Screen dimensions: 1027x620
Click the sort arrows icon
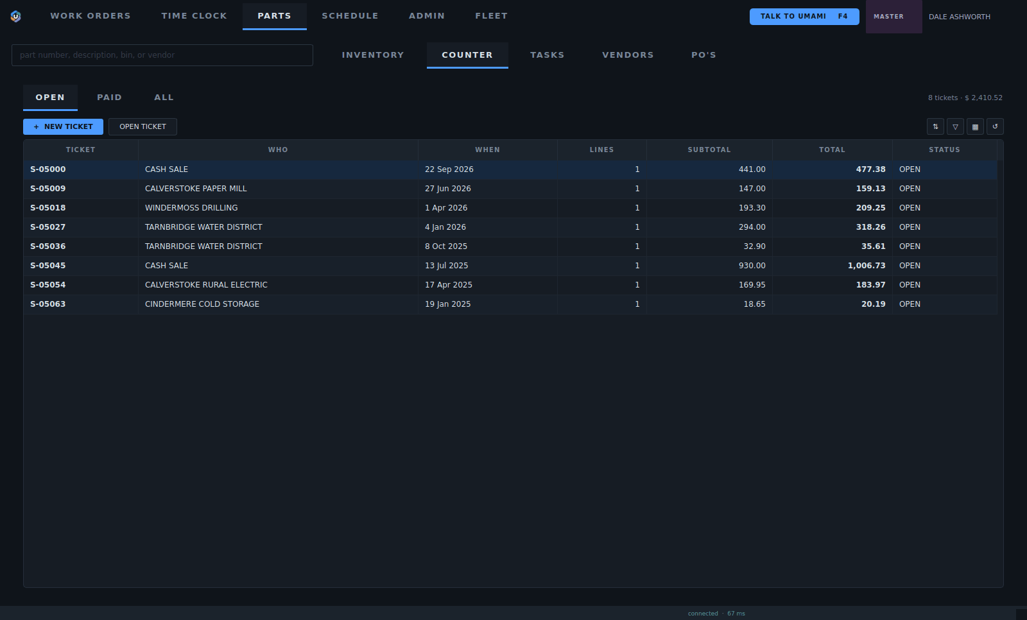[x=935, y=126]
